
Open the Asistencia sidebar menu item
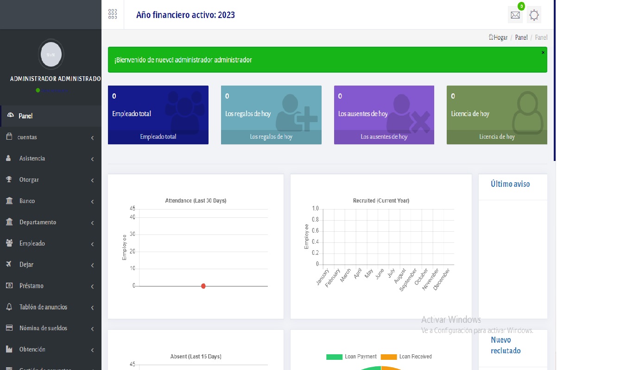pos(51,159)
